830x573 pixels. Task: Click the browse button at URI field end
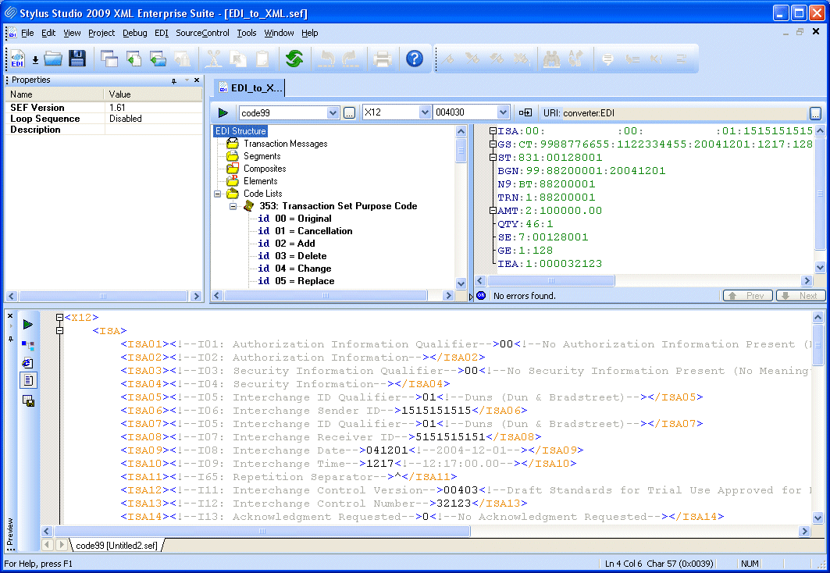815,112
